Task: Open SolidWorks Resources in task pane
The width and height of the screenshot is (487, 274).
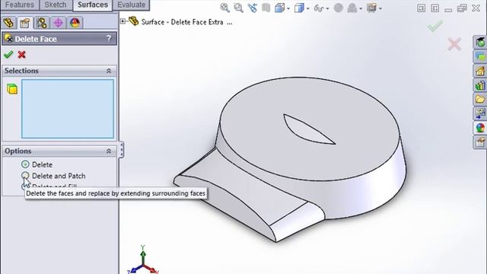Action: pos(480,42)
